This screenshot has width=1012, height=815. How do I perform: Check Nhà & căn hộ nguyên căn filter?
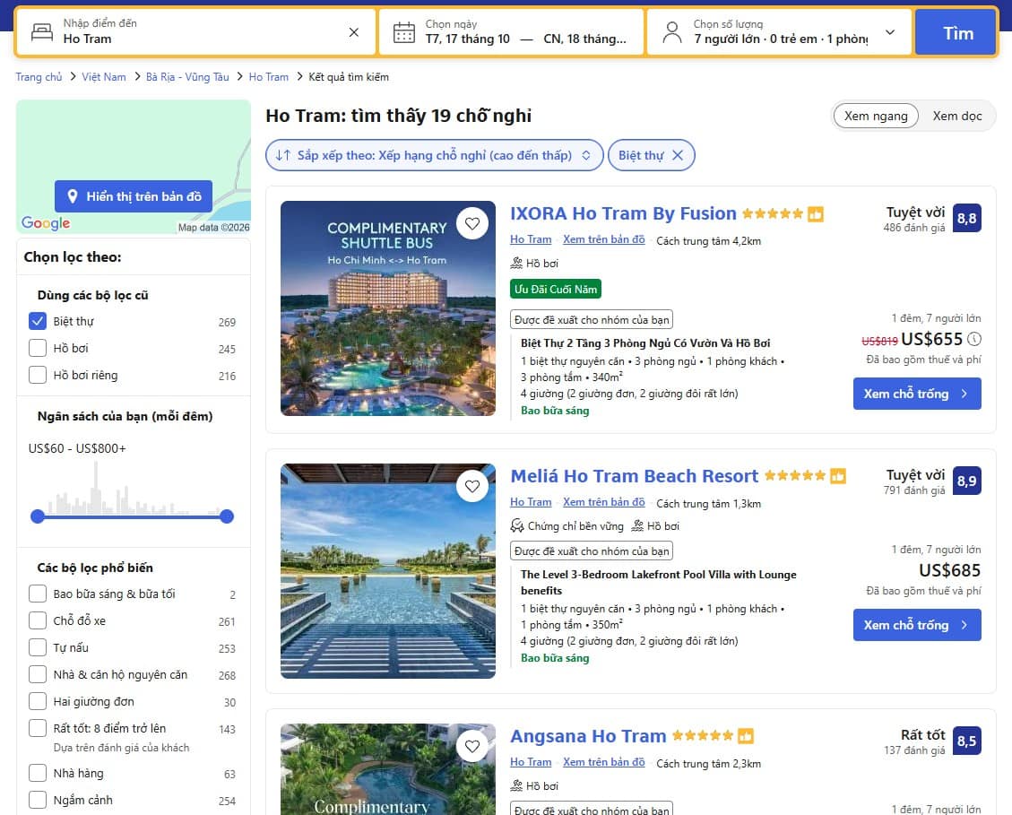[38, 675]
